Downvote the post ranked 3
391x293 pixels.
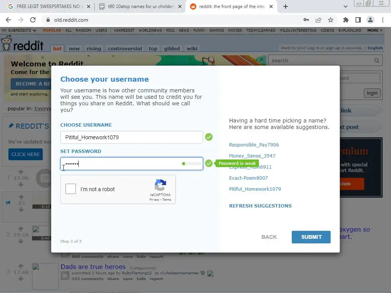click(x=21, y=278)
